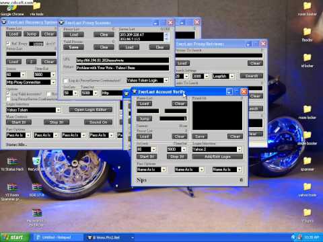The image size is (323, 242).
Task: Expand the Yahoo 2 login selection dropdown
Action: (240, 149)
